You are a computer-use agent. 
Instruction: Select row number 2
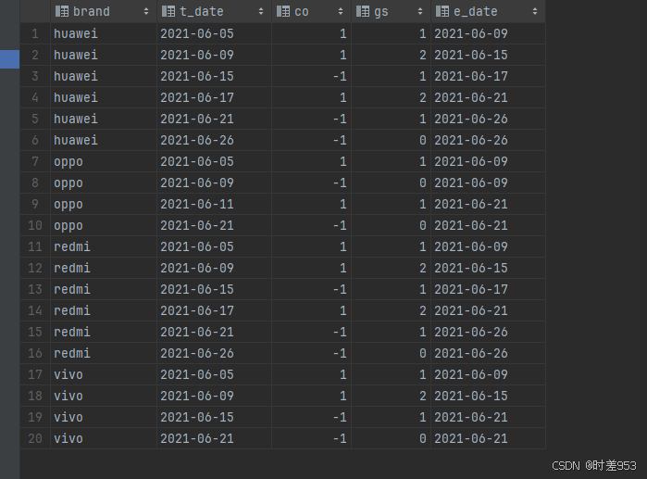[x=35, y=55]
